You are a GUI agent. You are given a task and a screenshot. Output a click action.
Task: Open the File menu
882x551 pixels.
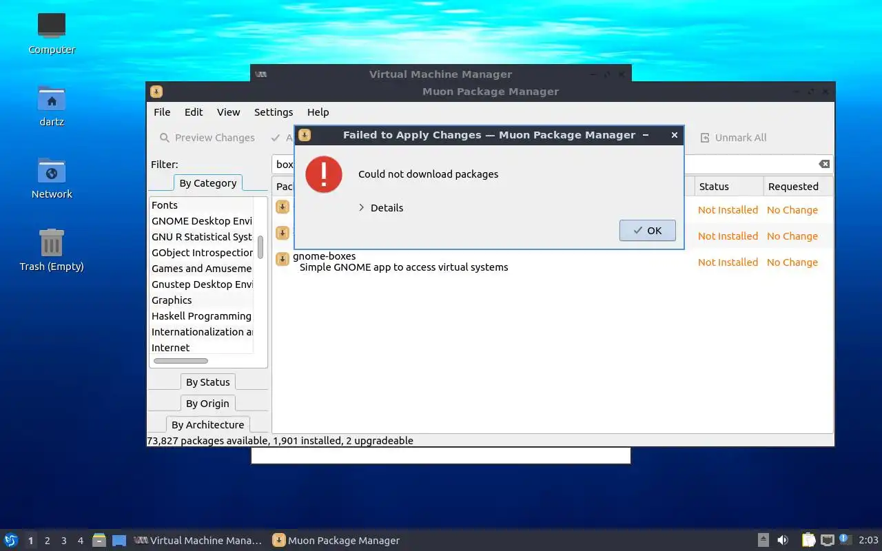(162, 112)
